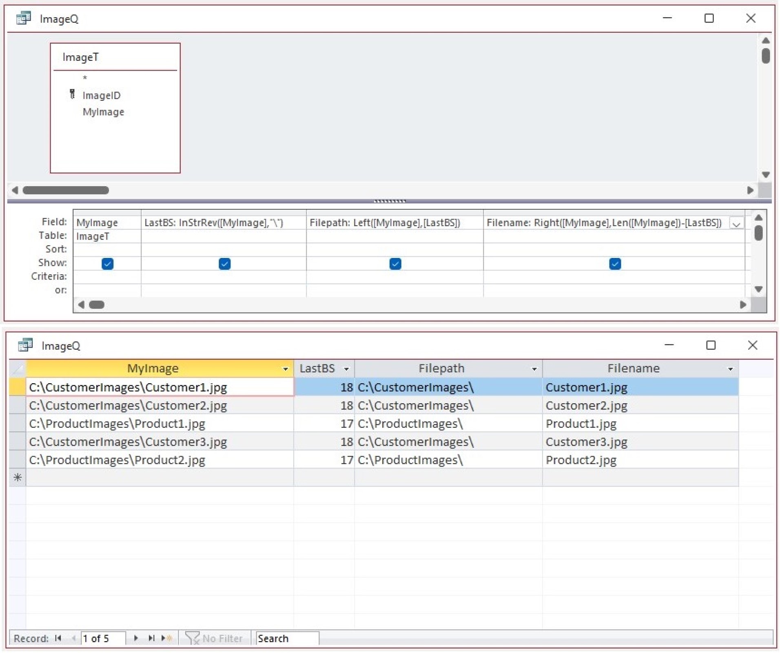This screenshot has width=780, height=653.
Task: Select the MyImage field in ImageT table
Action: pos(103,112)
